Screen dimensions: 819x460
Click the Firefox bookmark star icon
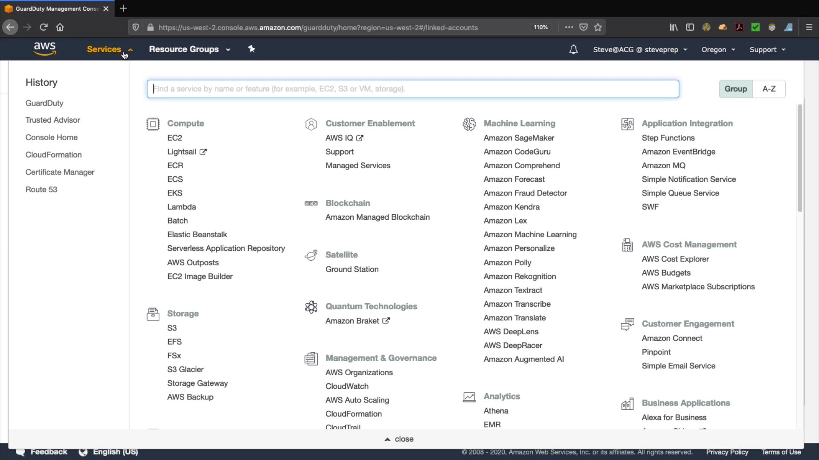coord(598,27)
